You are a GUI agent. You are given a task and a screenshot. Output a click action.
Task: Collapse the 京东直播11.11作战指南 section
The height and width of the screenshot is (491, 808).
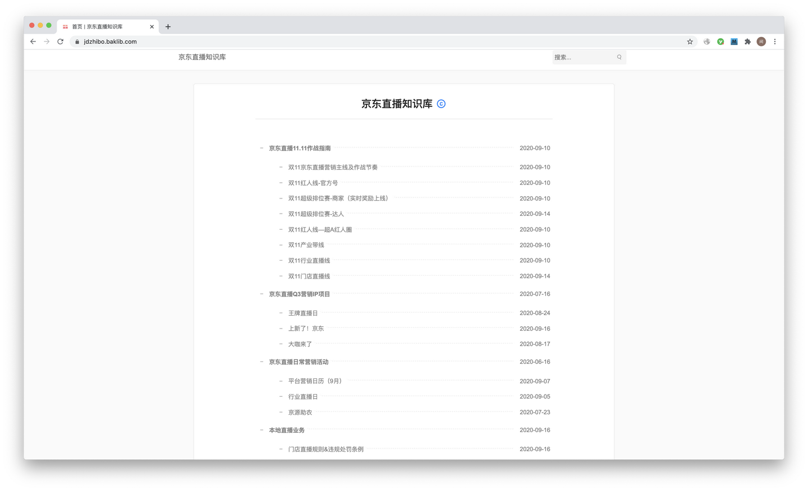261,148
